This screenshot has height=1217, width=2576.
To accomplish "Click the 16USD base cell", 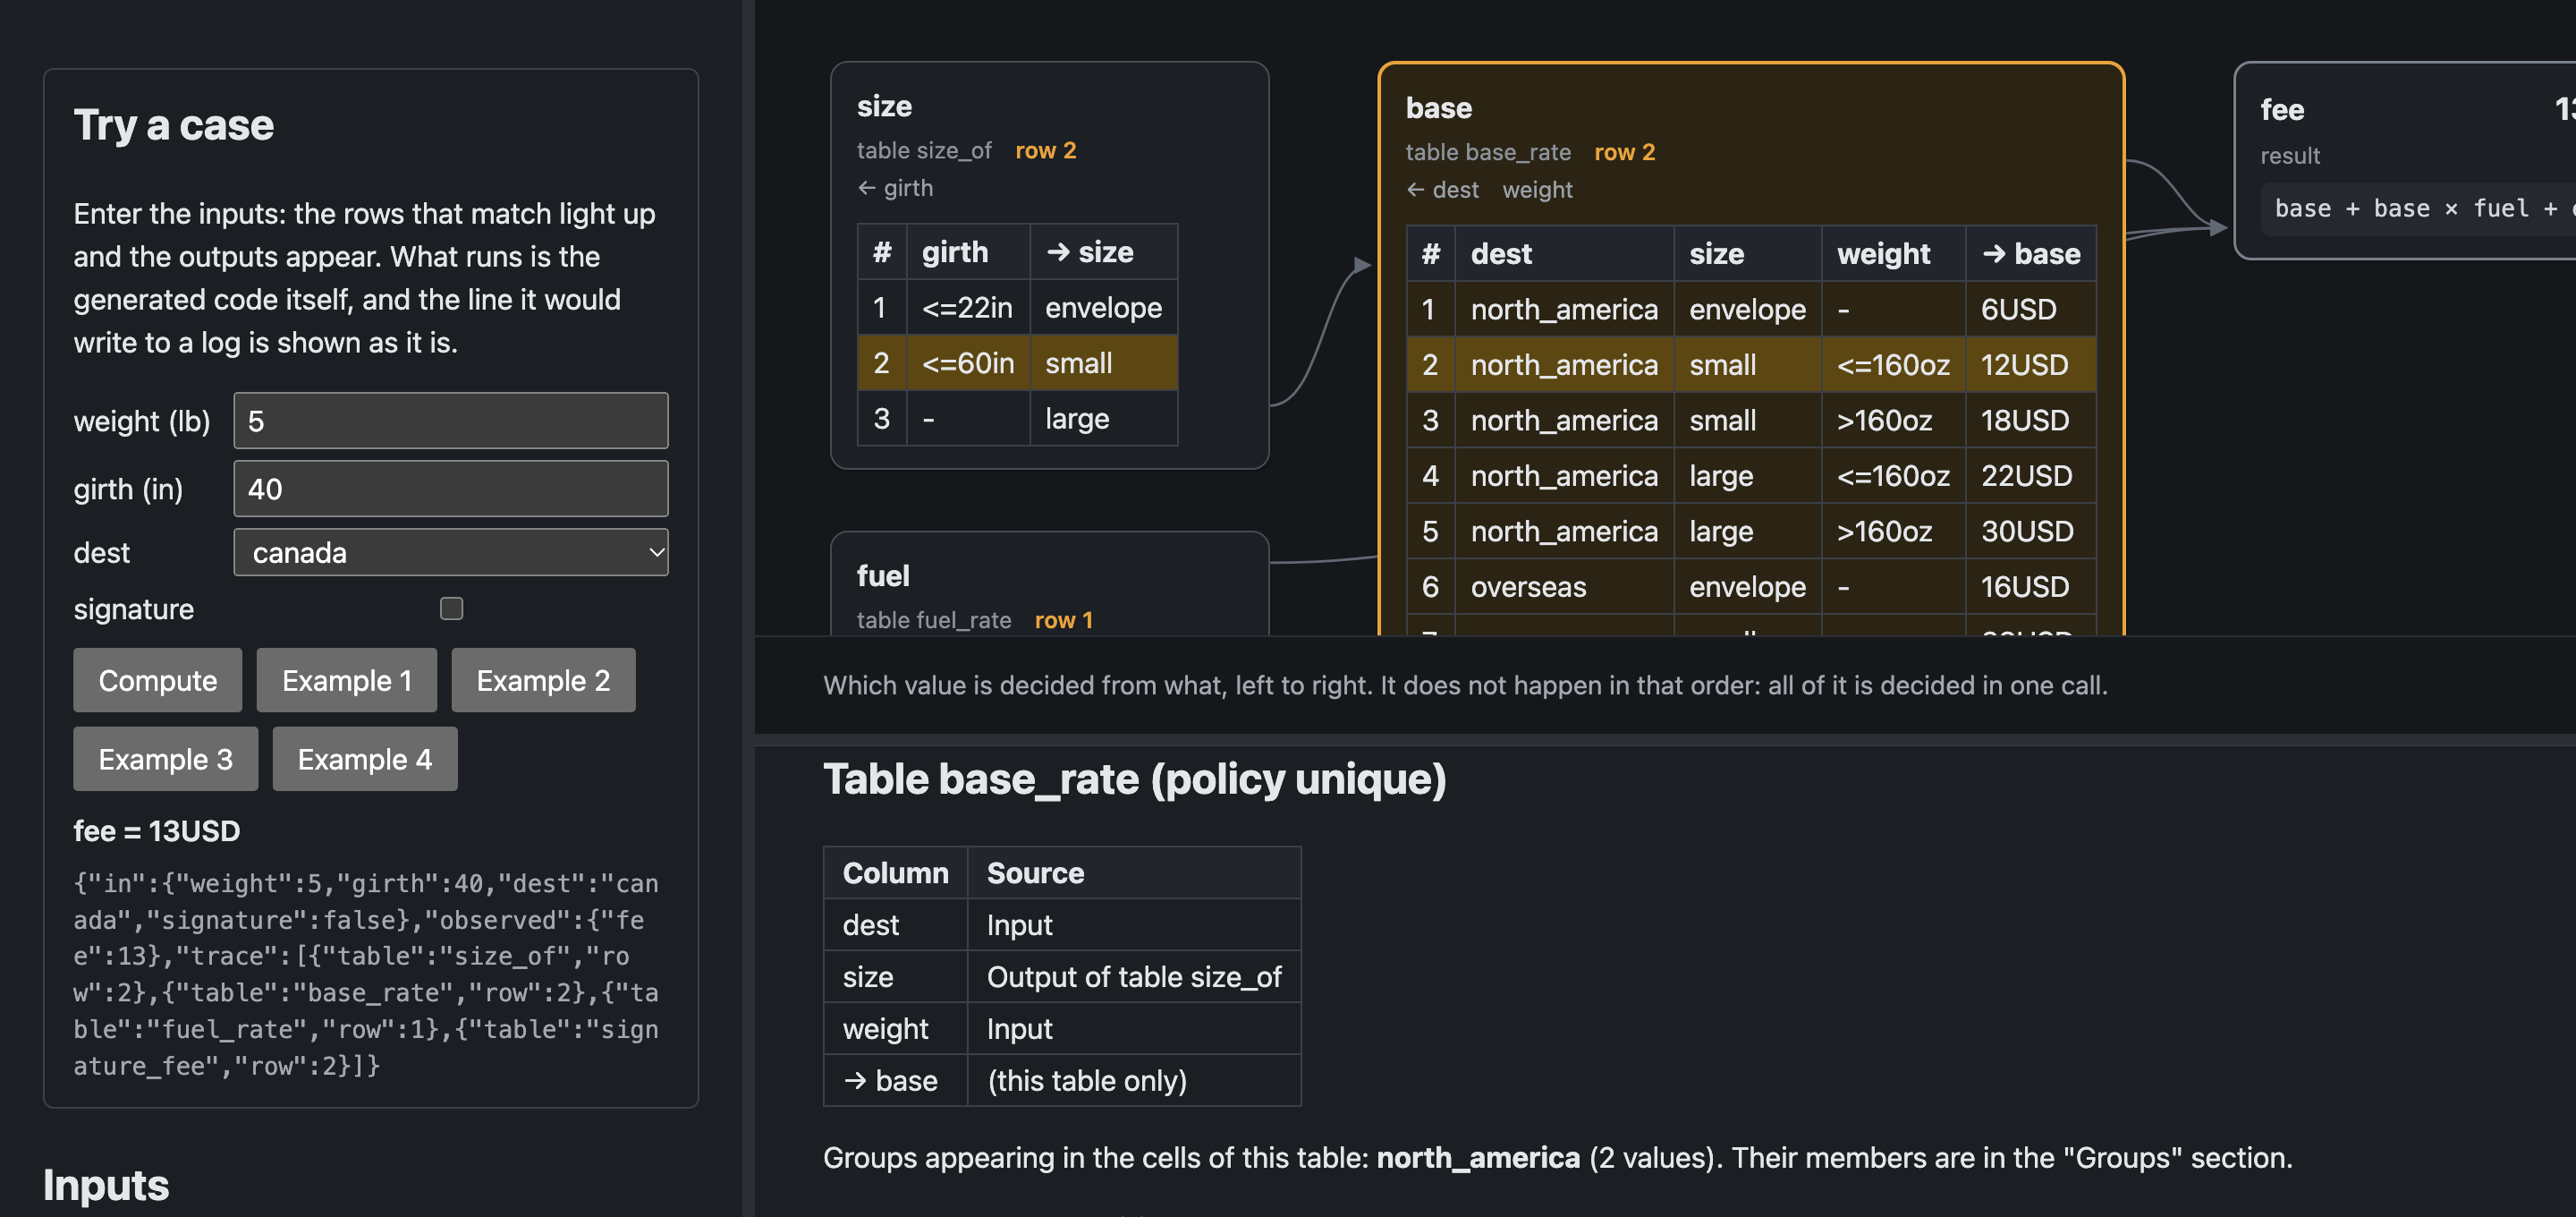I will 2030,586.
